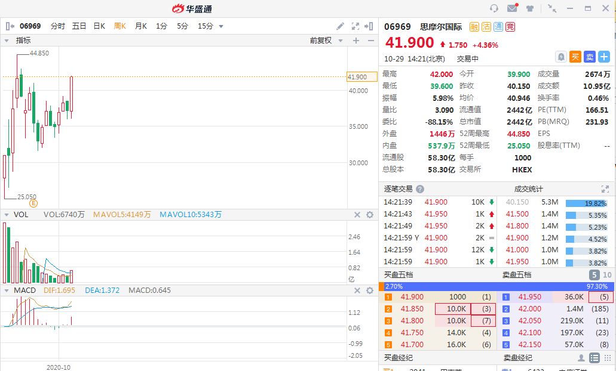Image resolution: width=616 pixels, height=371 pixels.
Task: Toggle broker queue list view
Action: [594, 358]
